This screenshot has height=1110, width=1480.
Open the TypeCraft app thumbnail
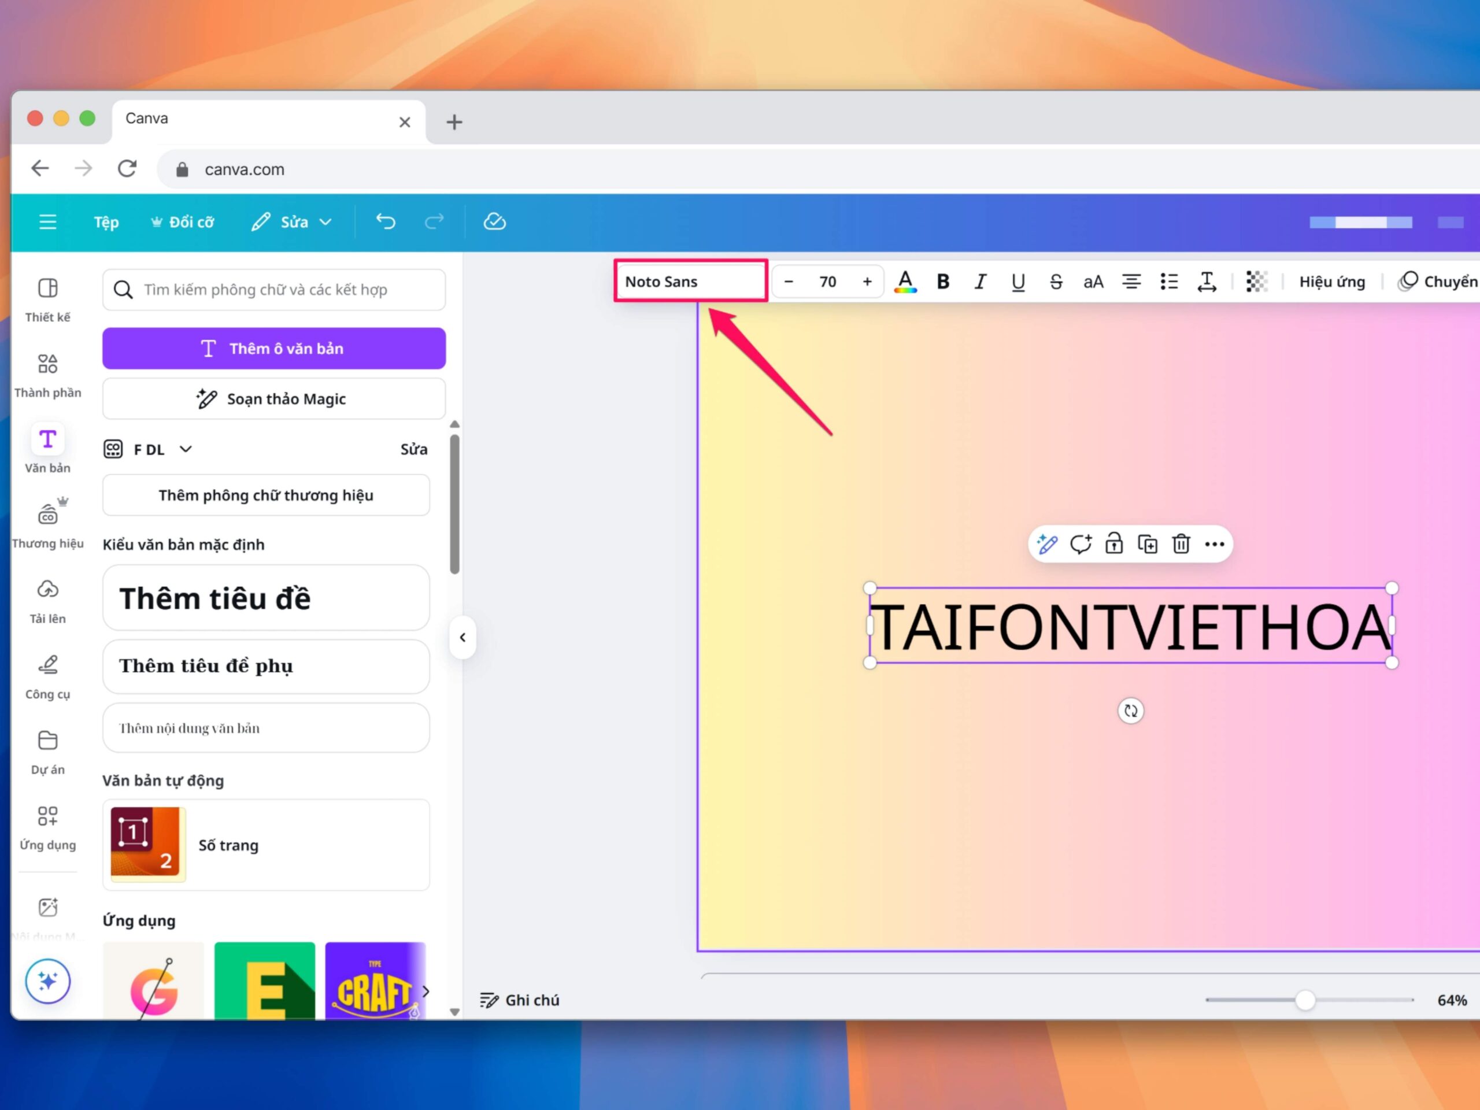coord(375,981)
